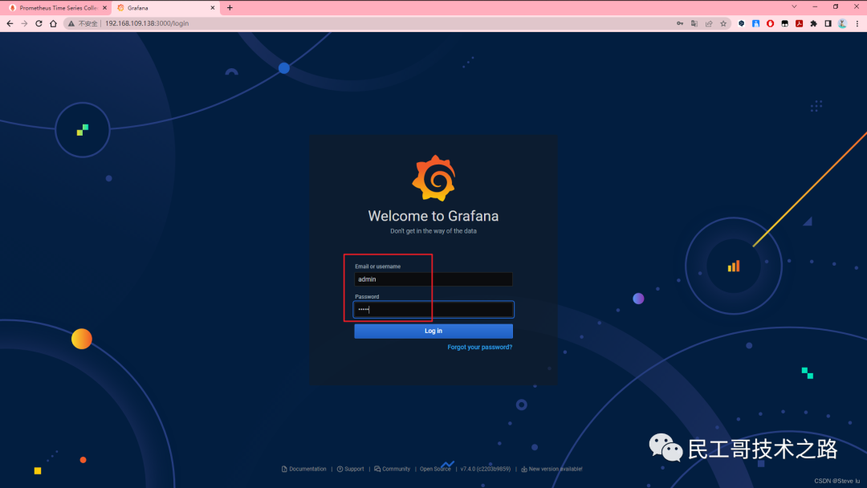The width and height of the screenshot is (867, 488).
Task: Open a new browser tab
Action: [230, 8]
